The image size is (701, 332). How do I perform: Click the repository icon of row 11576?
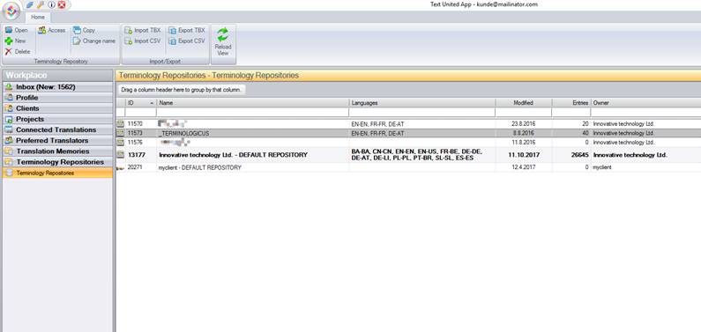tap(120, 142)
